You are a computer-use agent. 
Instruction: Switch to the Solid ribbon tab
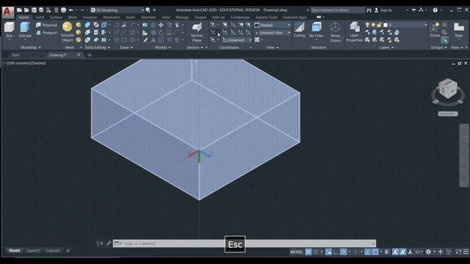pyautogui.click(x=40, y=18)
